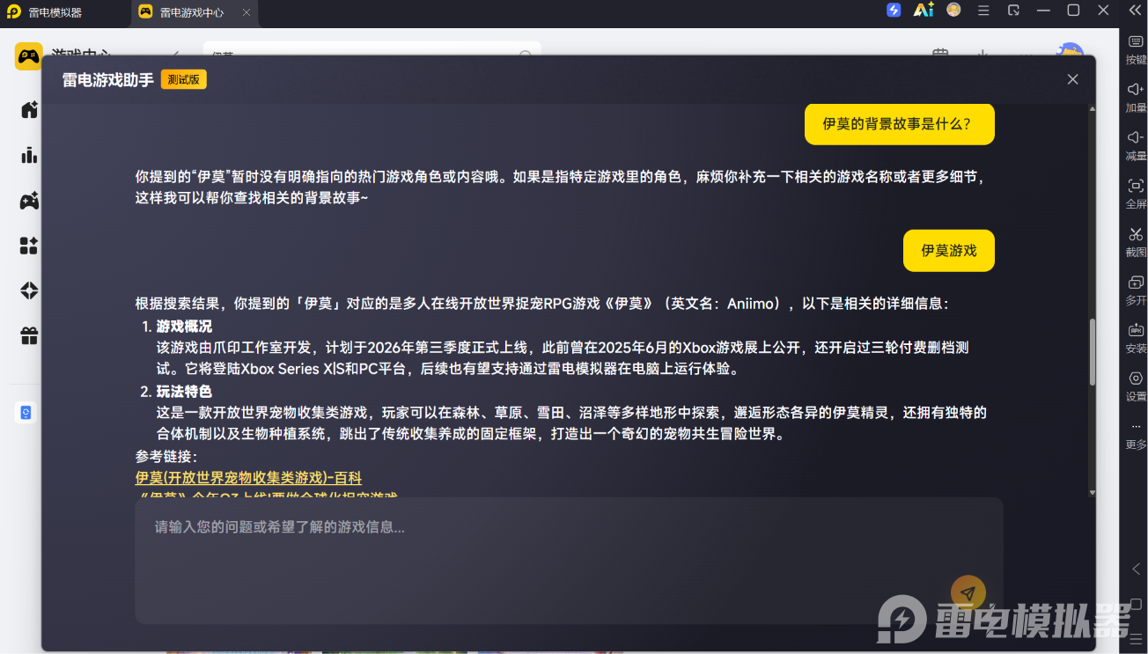
Task: Open the ranking chart icon in game center
Action: coord(29,155)
